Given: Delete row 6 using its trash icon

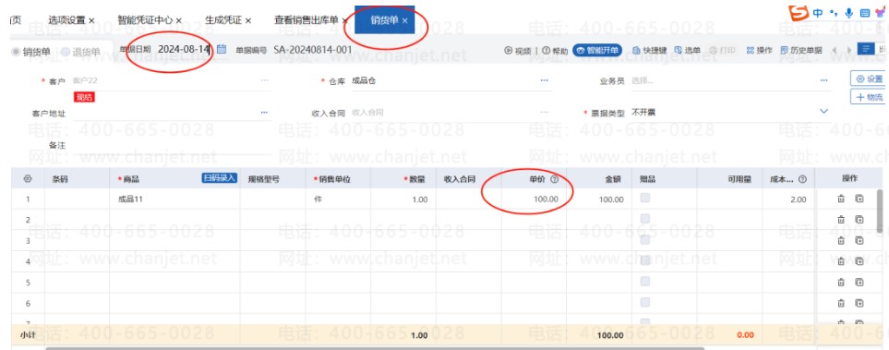Looking at the screenshot, I should coord(841,303).
